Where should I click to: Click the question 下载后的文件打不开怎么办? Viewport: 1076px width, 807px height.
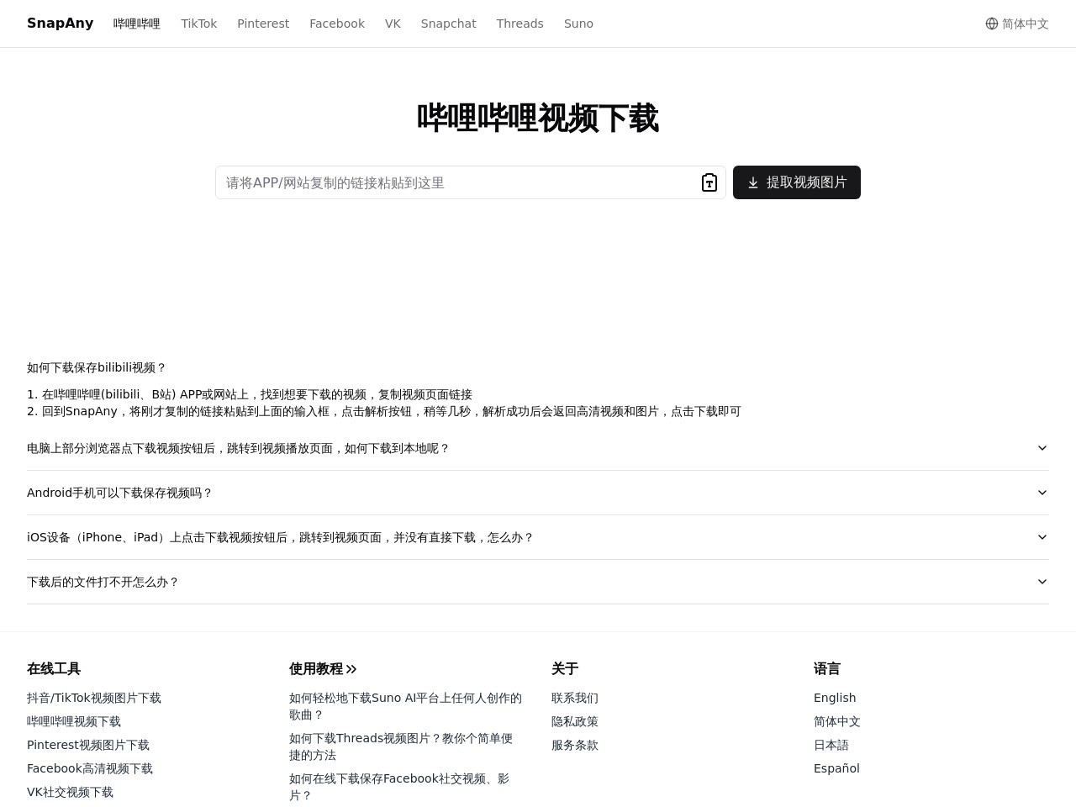tap(103, 582)
